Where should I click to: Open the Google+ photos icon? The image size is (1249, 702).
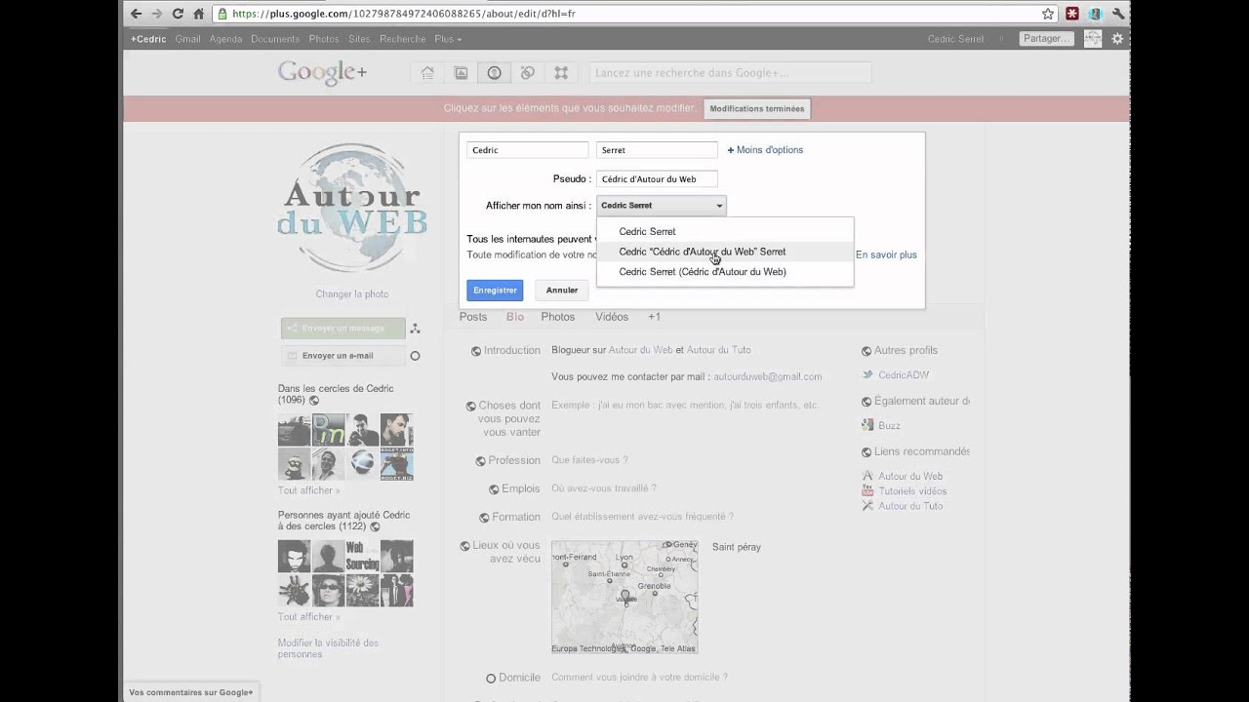click(461, 73)
